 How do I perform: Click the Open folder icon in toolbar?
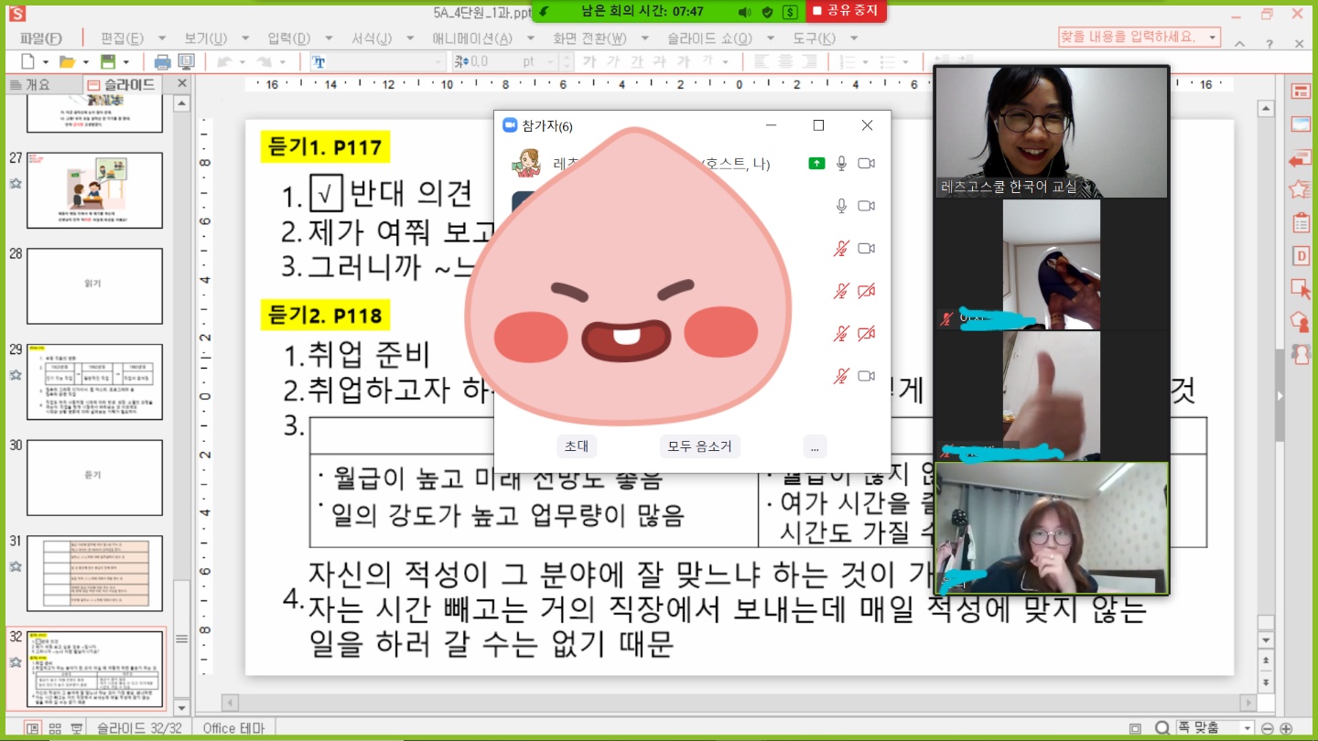click(67, 61)
